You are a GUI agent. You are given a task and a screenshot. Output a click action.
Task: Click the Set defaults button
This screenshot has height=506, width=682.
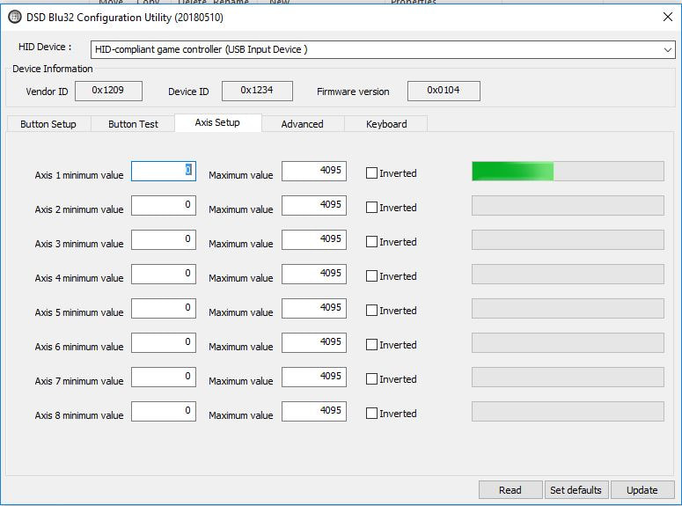[576, 490]
